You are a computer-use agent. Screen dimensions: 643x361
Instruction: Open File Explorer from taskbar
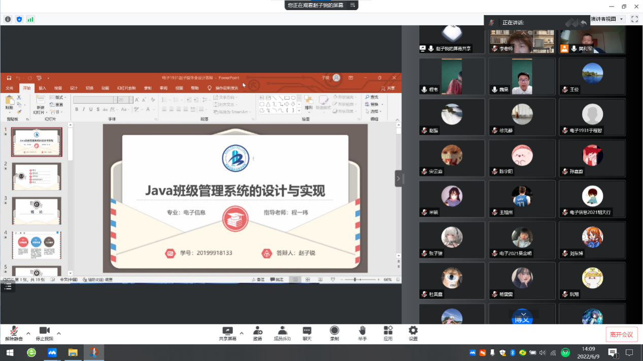(x=73, y=352)
